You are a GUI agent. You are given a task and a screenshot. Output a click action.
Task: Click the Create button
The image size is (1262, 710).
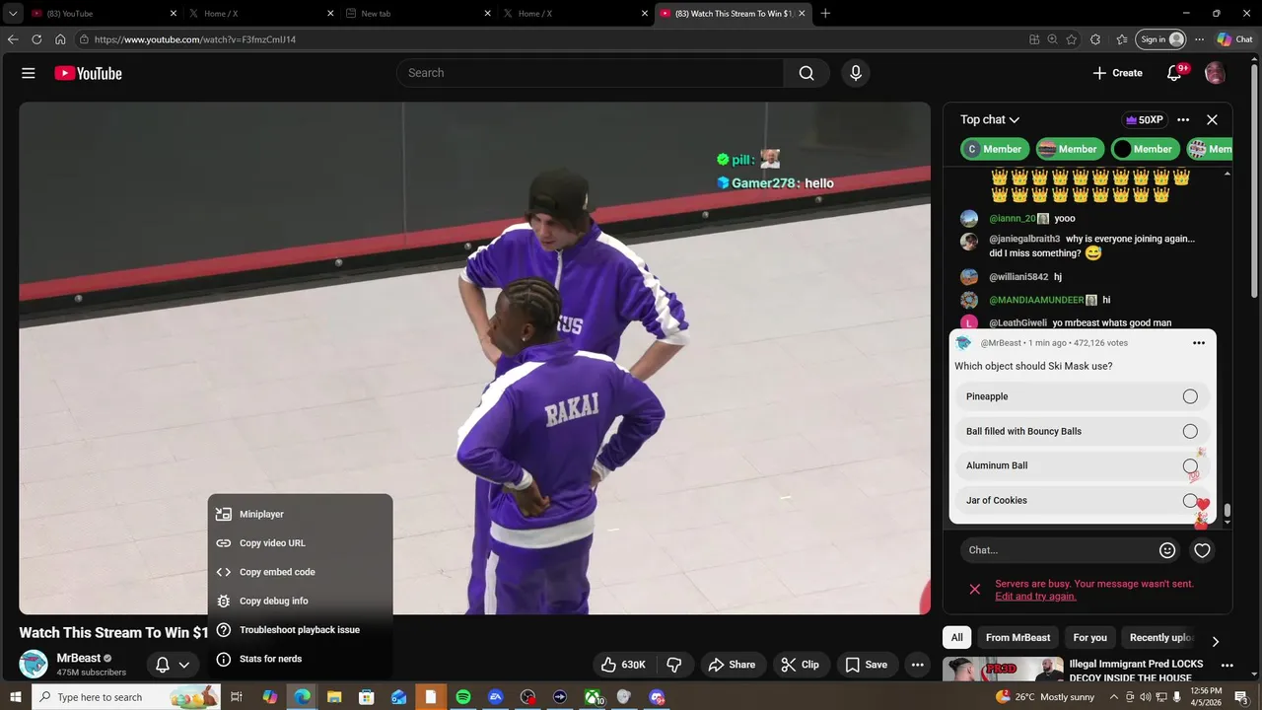(x=1117, y=73)
